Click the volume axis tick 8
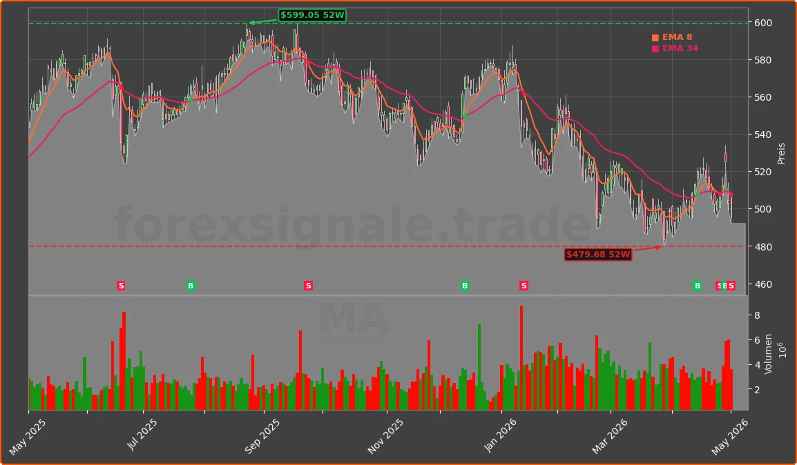The height and width of the screenshot is (465, 797). coord(758,315)
